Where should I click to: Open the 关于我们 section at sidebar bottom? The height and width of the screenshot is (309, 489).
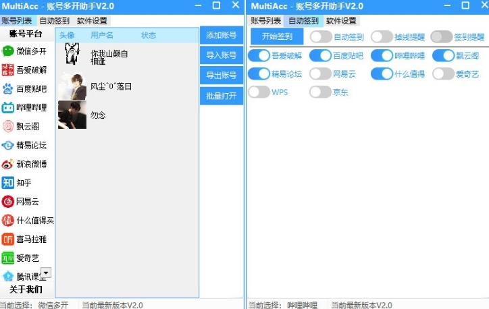(x=26, y=289)
